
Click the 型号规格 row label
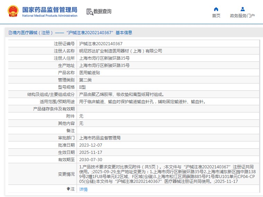point(66,87)
